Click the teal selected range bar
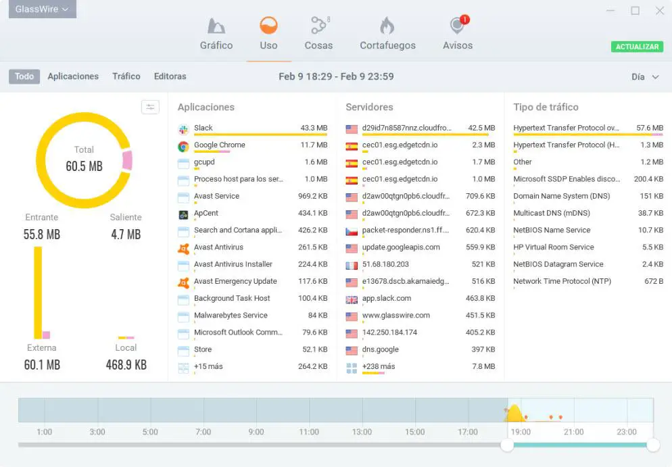The image size is (672, 467). pos(580,445)
